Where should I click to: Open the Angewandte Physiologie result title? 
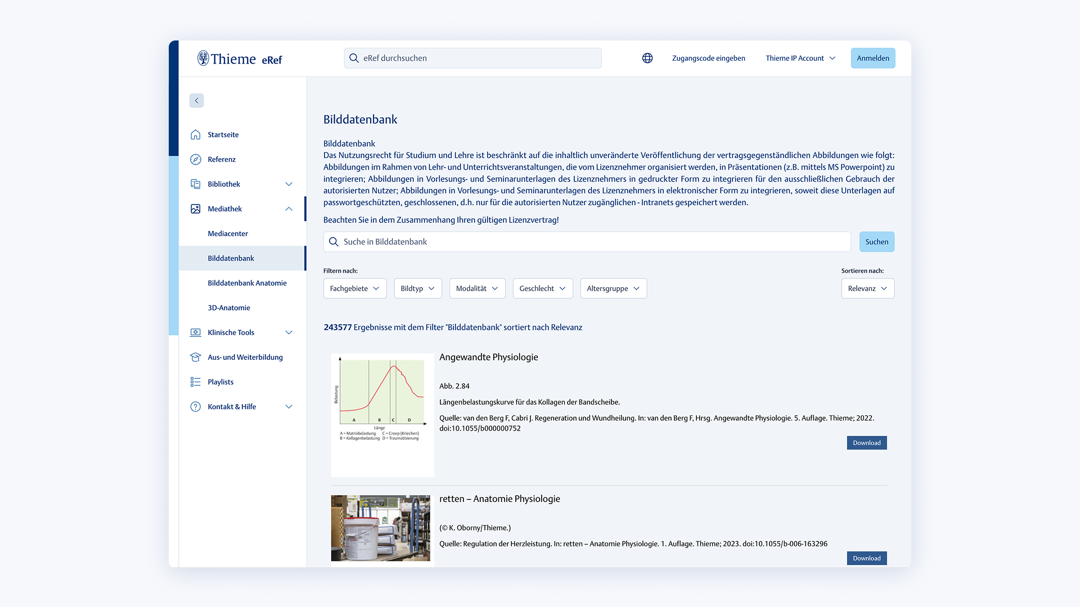click(489, 357)
